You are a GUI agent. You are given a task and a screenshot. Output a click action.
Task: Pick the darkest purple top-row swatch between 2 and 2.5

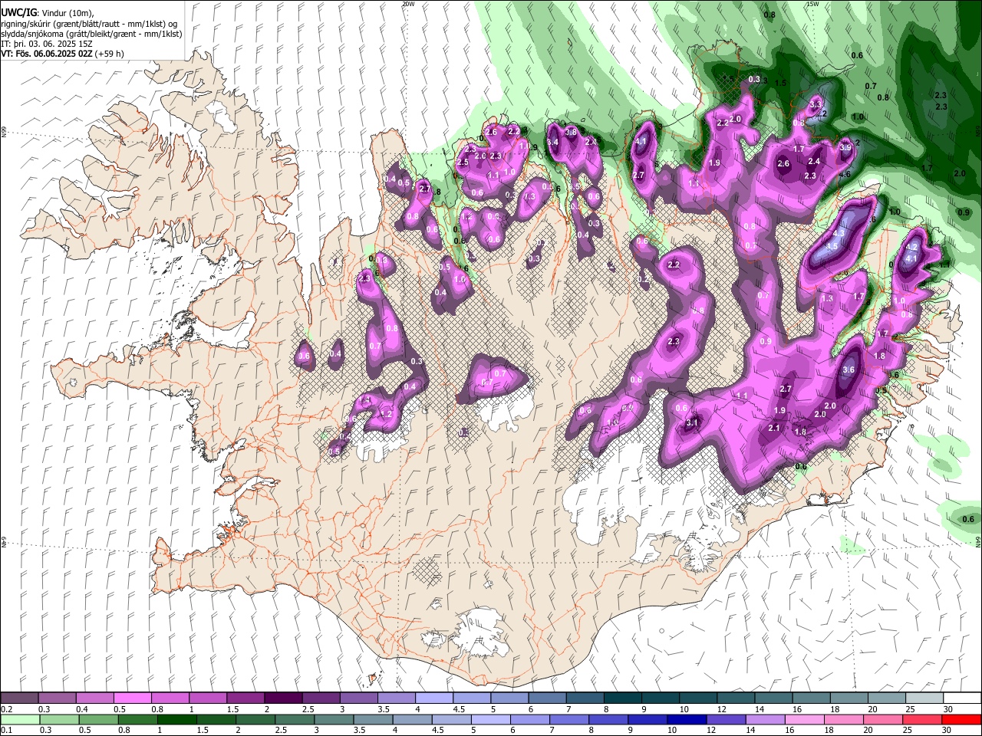pyautogui.click(x=283, y=698)
